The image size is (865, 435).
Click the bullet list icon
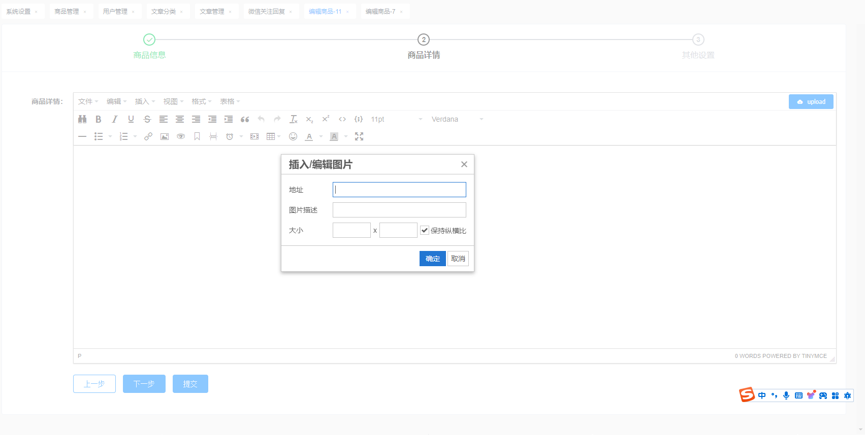(x=99, y=136)
